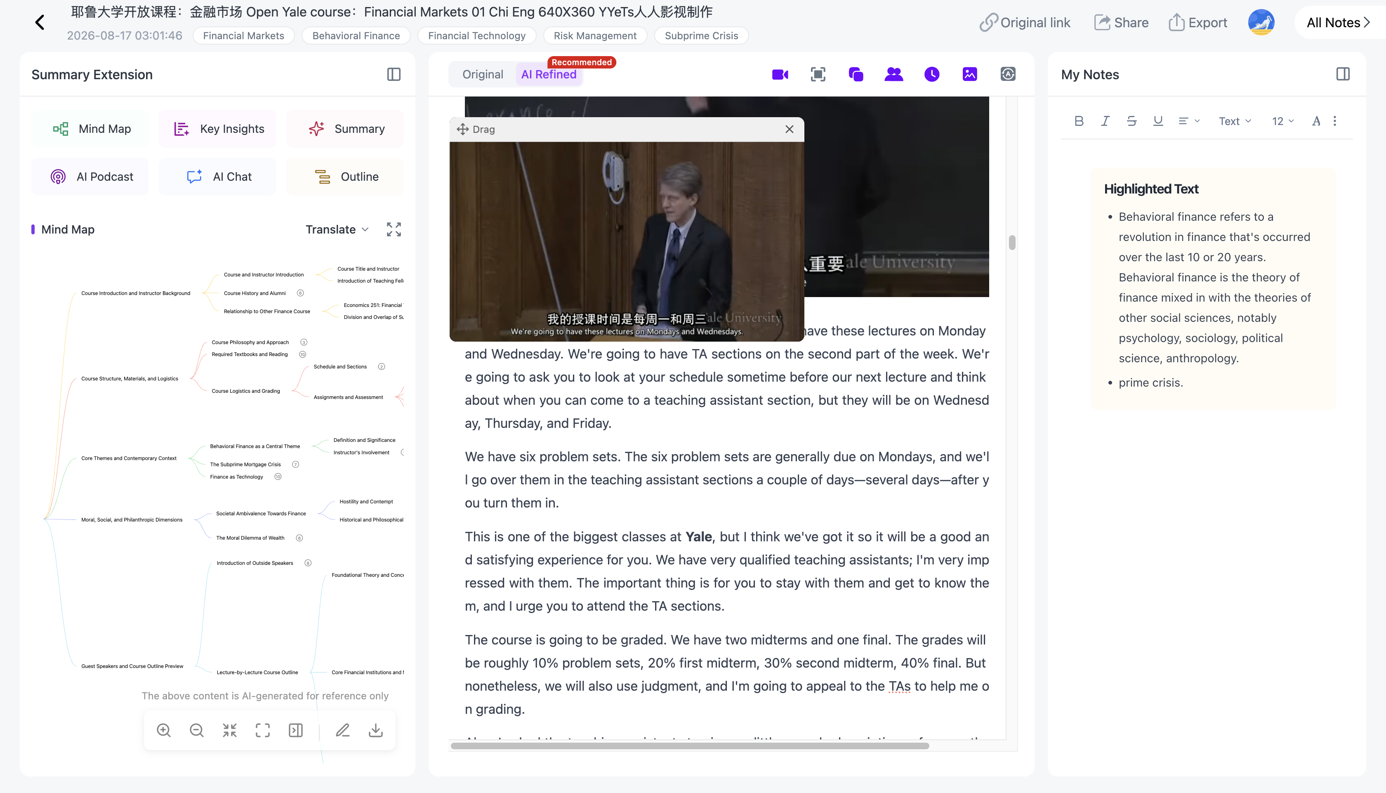Collapse all mind map nodes with the inward arrows icon

coord(230,730)
